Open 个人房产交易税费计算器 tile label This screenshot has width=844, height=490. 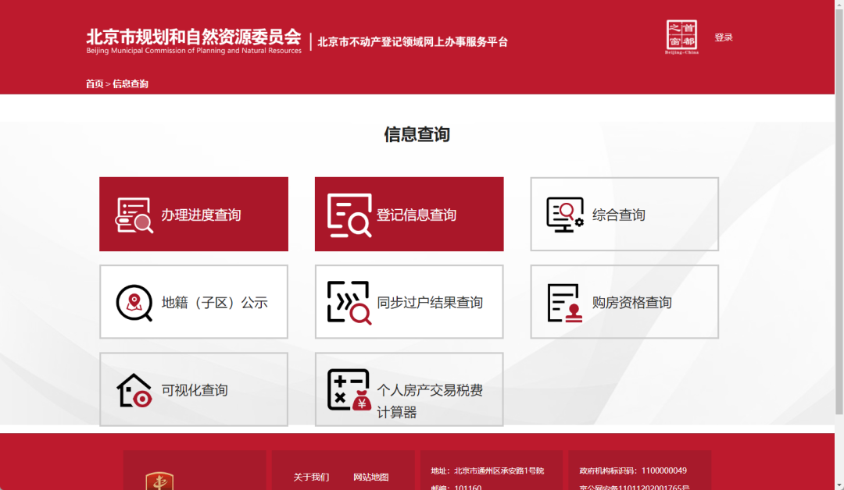430,401
